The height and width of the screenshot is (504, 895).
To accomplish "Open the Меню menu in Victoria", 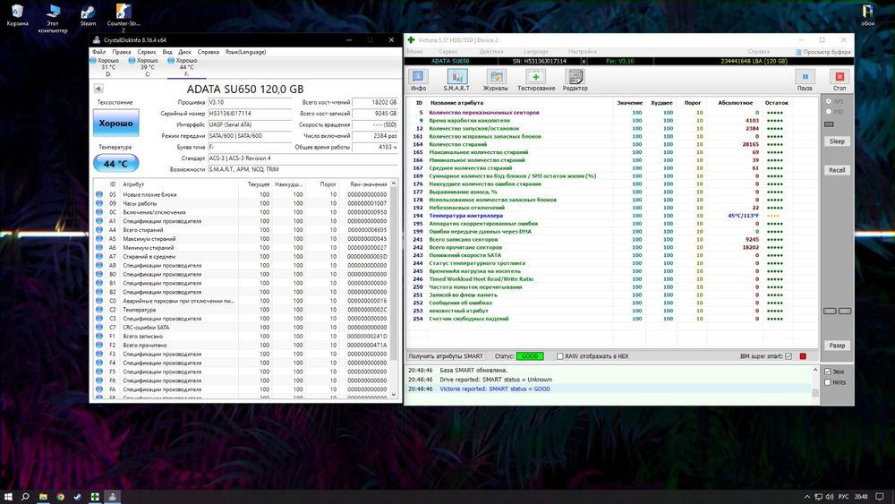I will [415, 51].
